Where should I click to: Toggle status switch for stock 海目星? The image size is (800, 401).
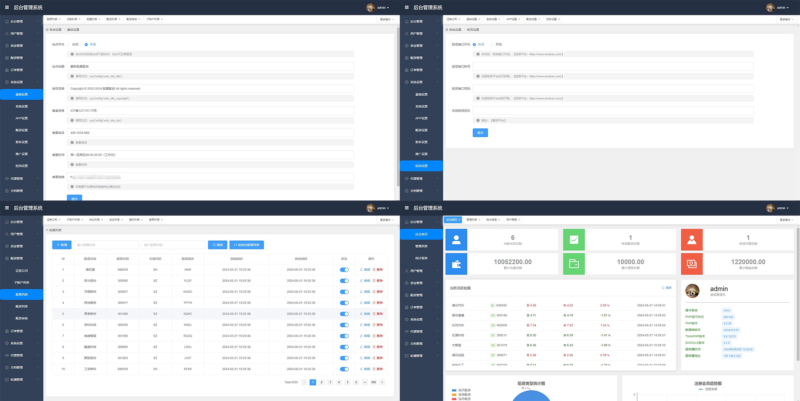pos(344,270)
